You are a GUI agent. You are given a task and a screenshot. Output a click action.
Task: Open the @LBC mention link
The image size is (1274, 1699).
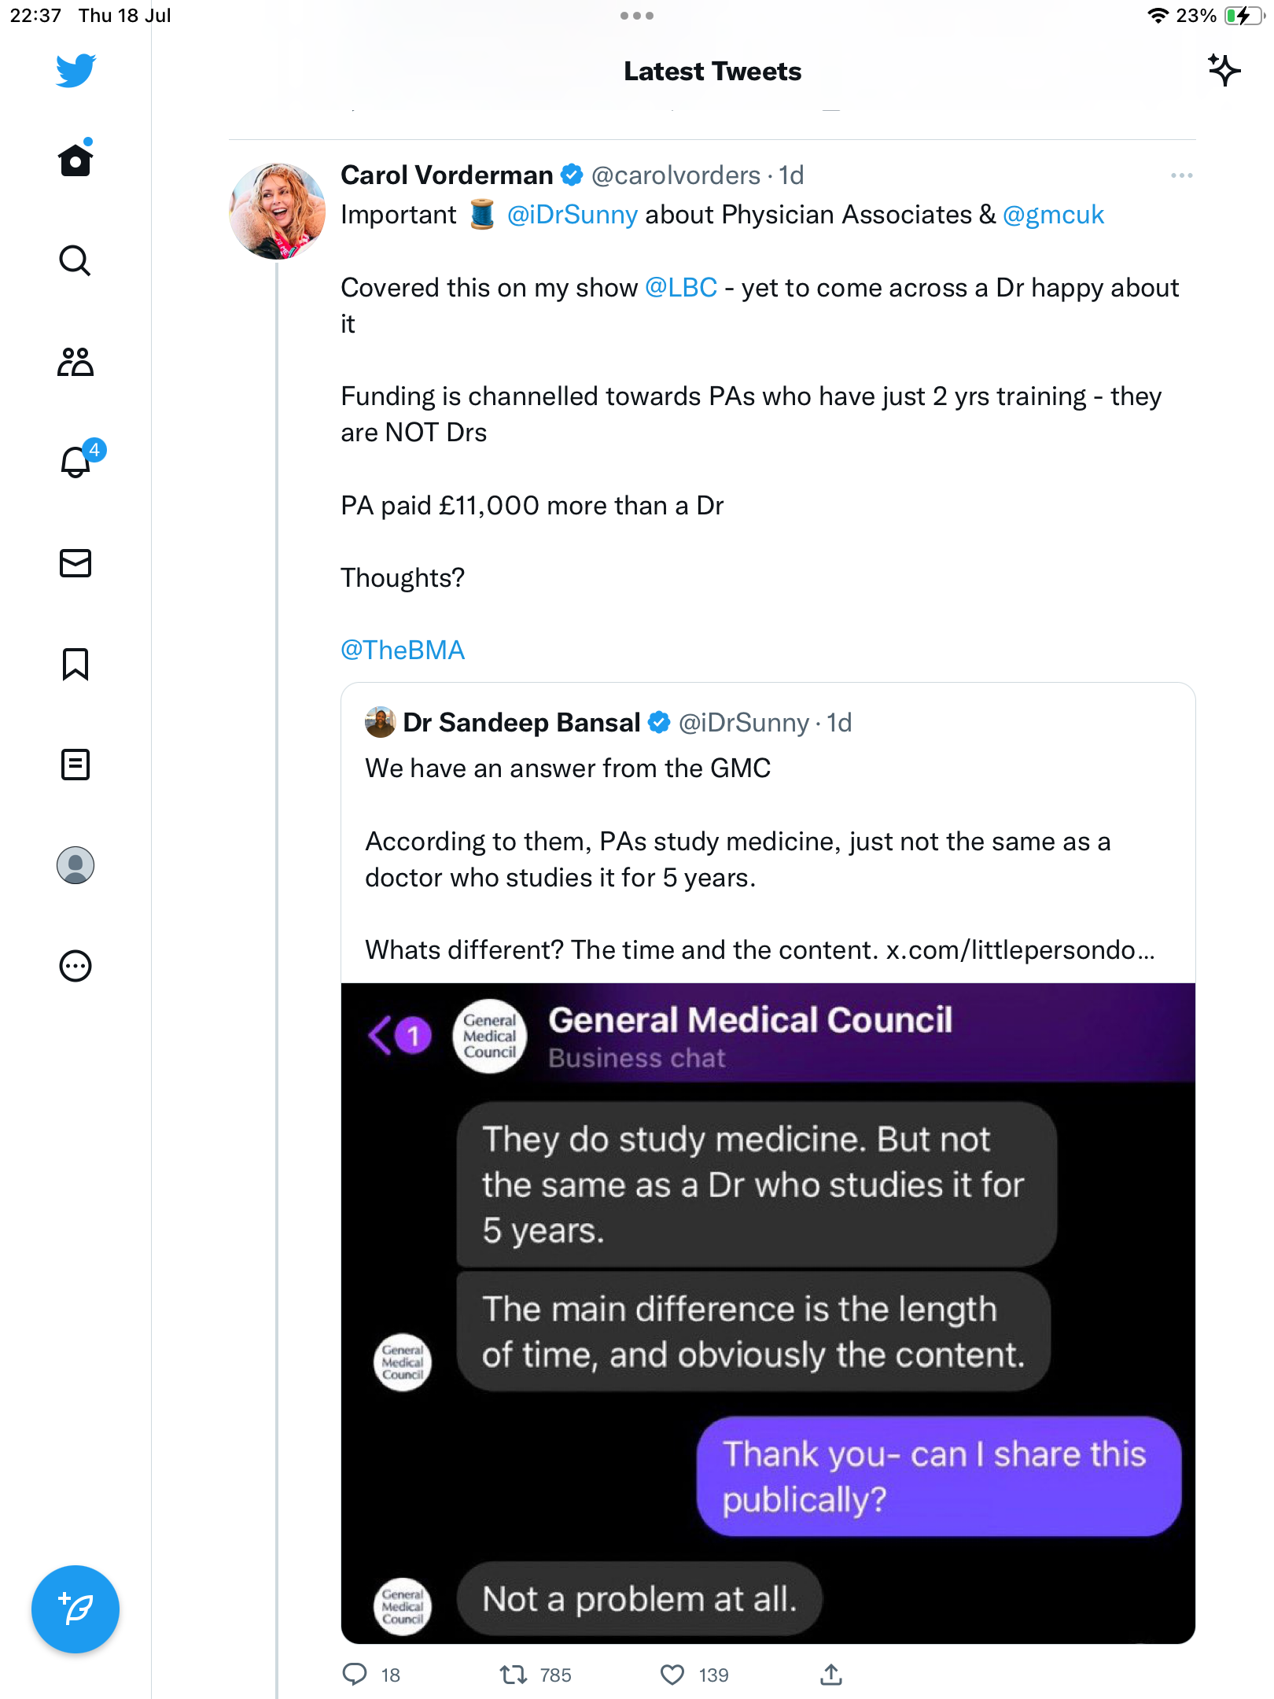681,288
